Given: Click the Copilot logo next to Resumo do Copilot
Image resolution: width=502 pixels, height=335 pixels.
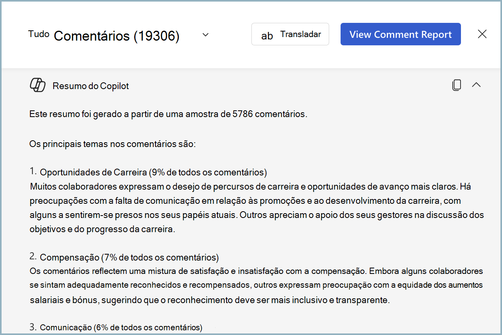Looking at the screenshot, I should 37,85.
